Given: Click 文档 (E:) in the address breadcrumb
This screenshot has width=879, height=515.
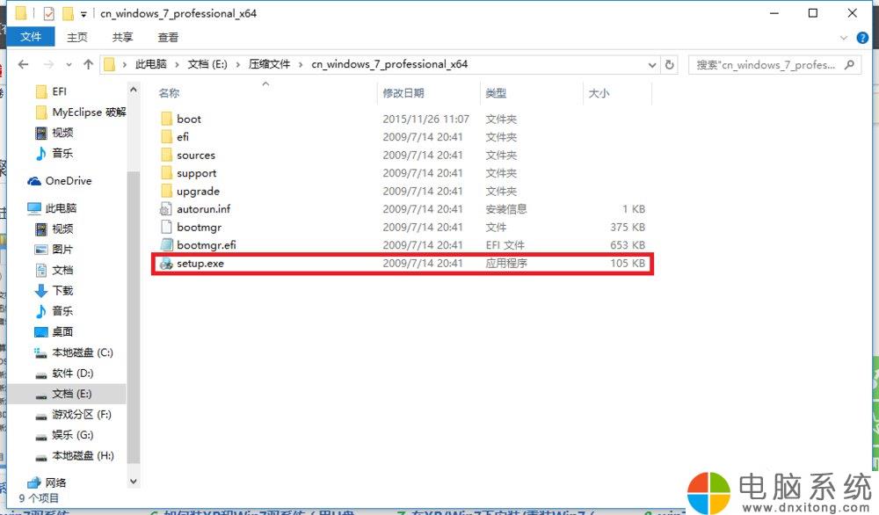Looking at the screenshot, I should [x=207, y=64].
